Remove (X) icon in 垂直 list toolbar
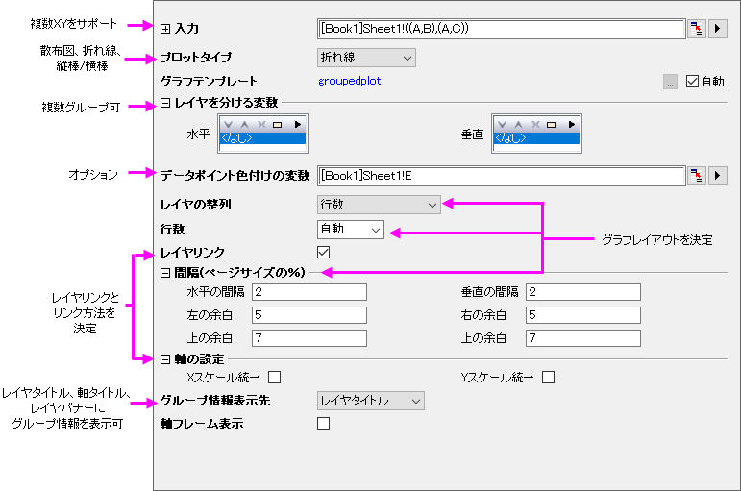 [535, 125]
